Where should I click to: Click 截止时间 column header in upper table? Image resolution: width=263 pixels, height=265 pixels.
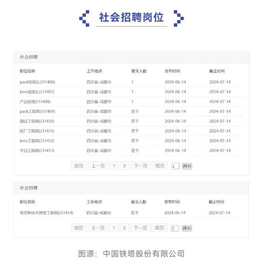(x=217, y=71)
